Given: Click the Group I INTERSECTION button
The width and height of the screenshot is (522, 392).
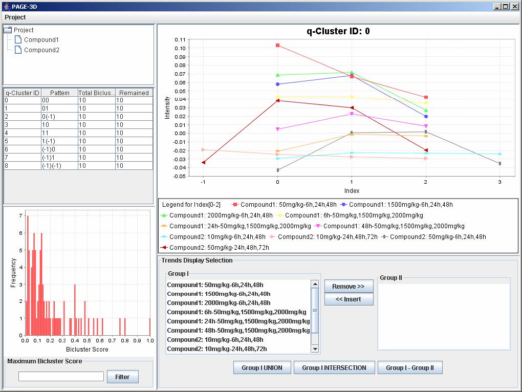Looking at the screenshot, I should point(334,368).
